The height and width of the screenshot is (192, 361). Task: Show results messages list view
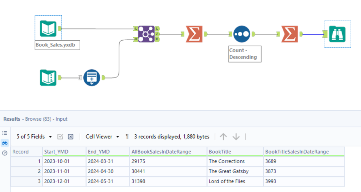(5, 133)
